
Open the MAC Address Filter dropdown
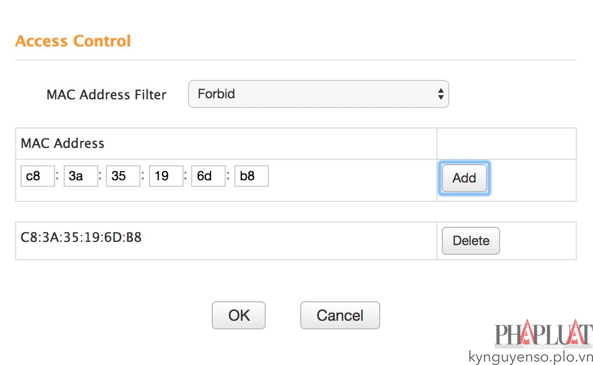coord(318,94)
